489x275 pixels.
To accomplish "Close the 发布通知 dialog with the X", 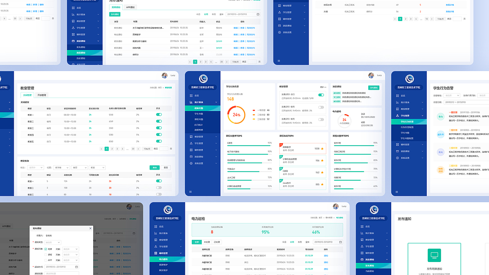I will pos(90,228).
